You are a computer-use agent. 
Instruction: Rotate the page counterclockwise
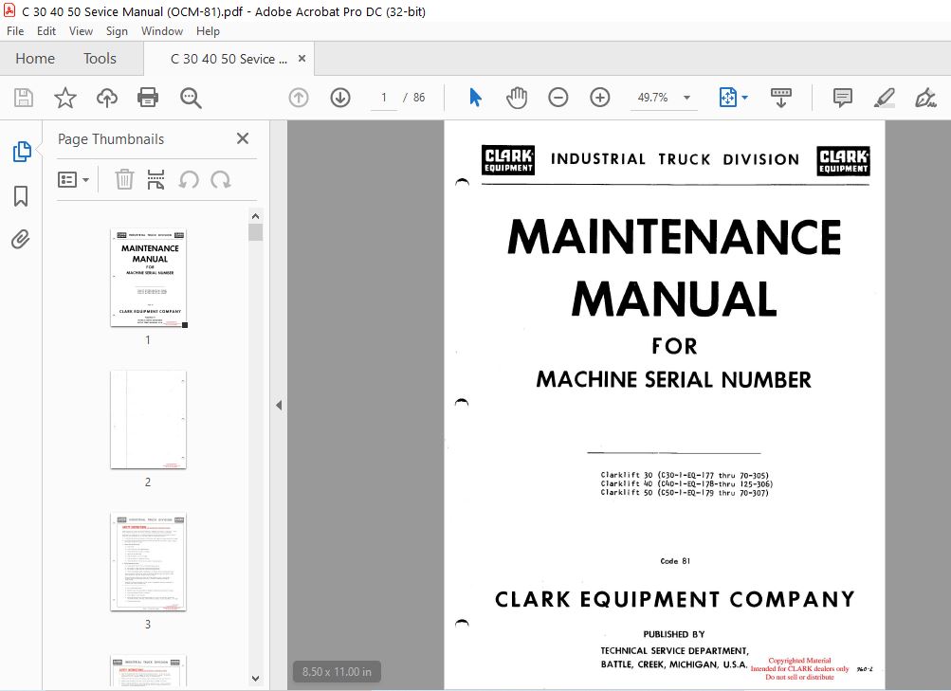point(189,180)
